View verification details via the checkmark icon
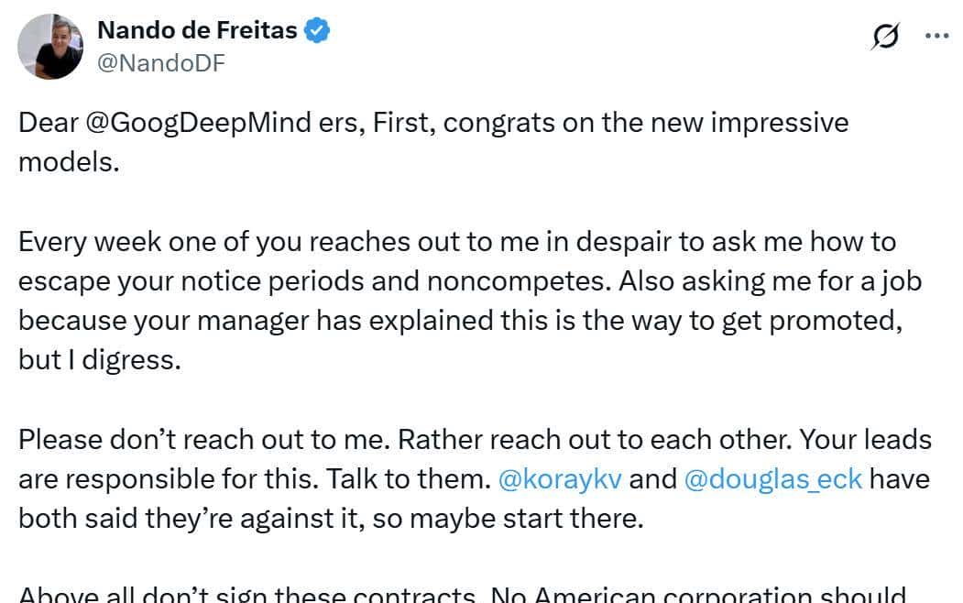This screenshot has height=603, width=963. [315, 29]
